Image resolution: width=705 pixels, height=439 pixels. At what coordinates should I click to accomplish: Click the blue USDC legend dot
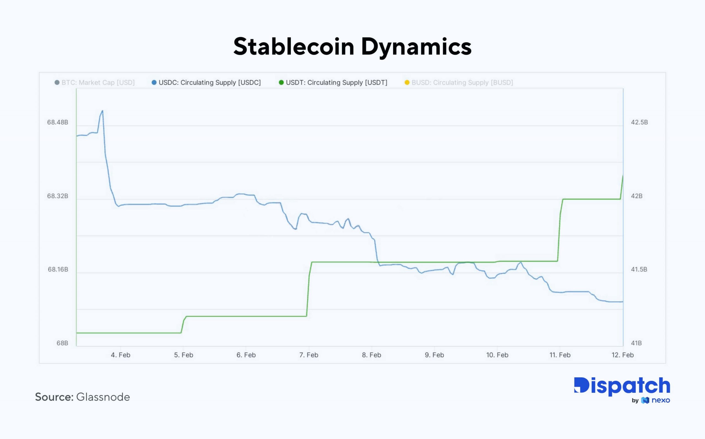154,83
